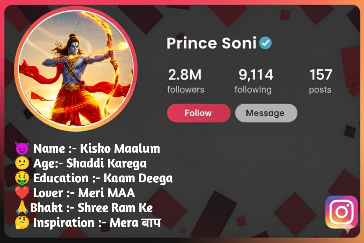Click the red heart emoji
364x243 pixels.
click(x=22, y=193)
